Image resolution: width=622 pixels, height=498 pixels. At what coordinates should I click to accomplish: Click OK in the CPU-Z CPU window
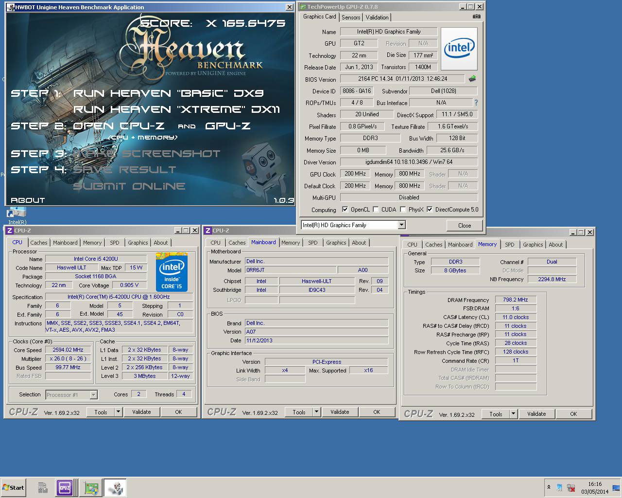(x=178, y=412)
